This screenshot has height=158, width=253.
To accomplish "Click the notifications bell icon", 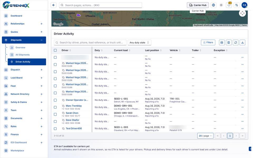I will pyautogui.click(x=229, y=5).
